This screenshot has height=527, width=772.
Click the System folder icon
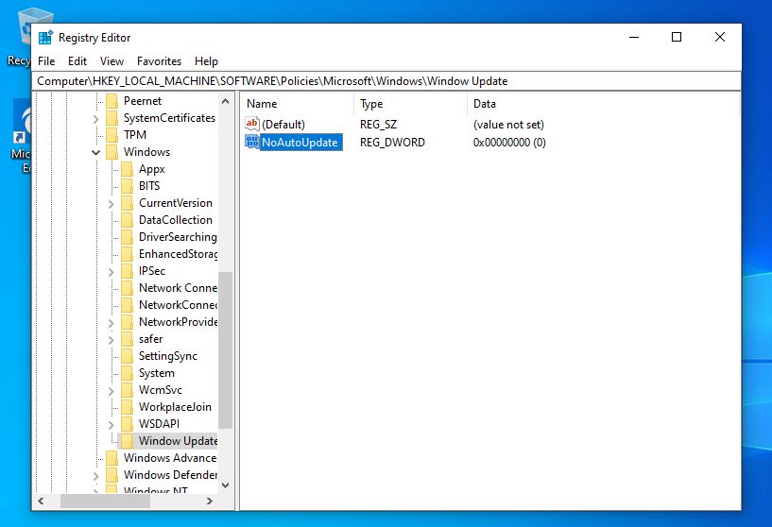pyautogui.click(x=127, y=373)
